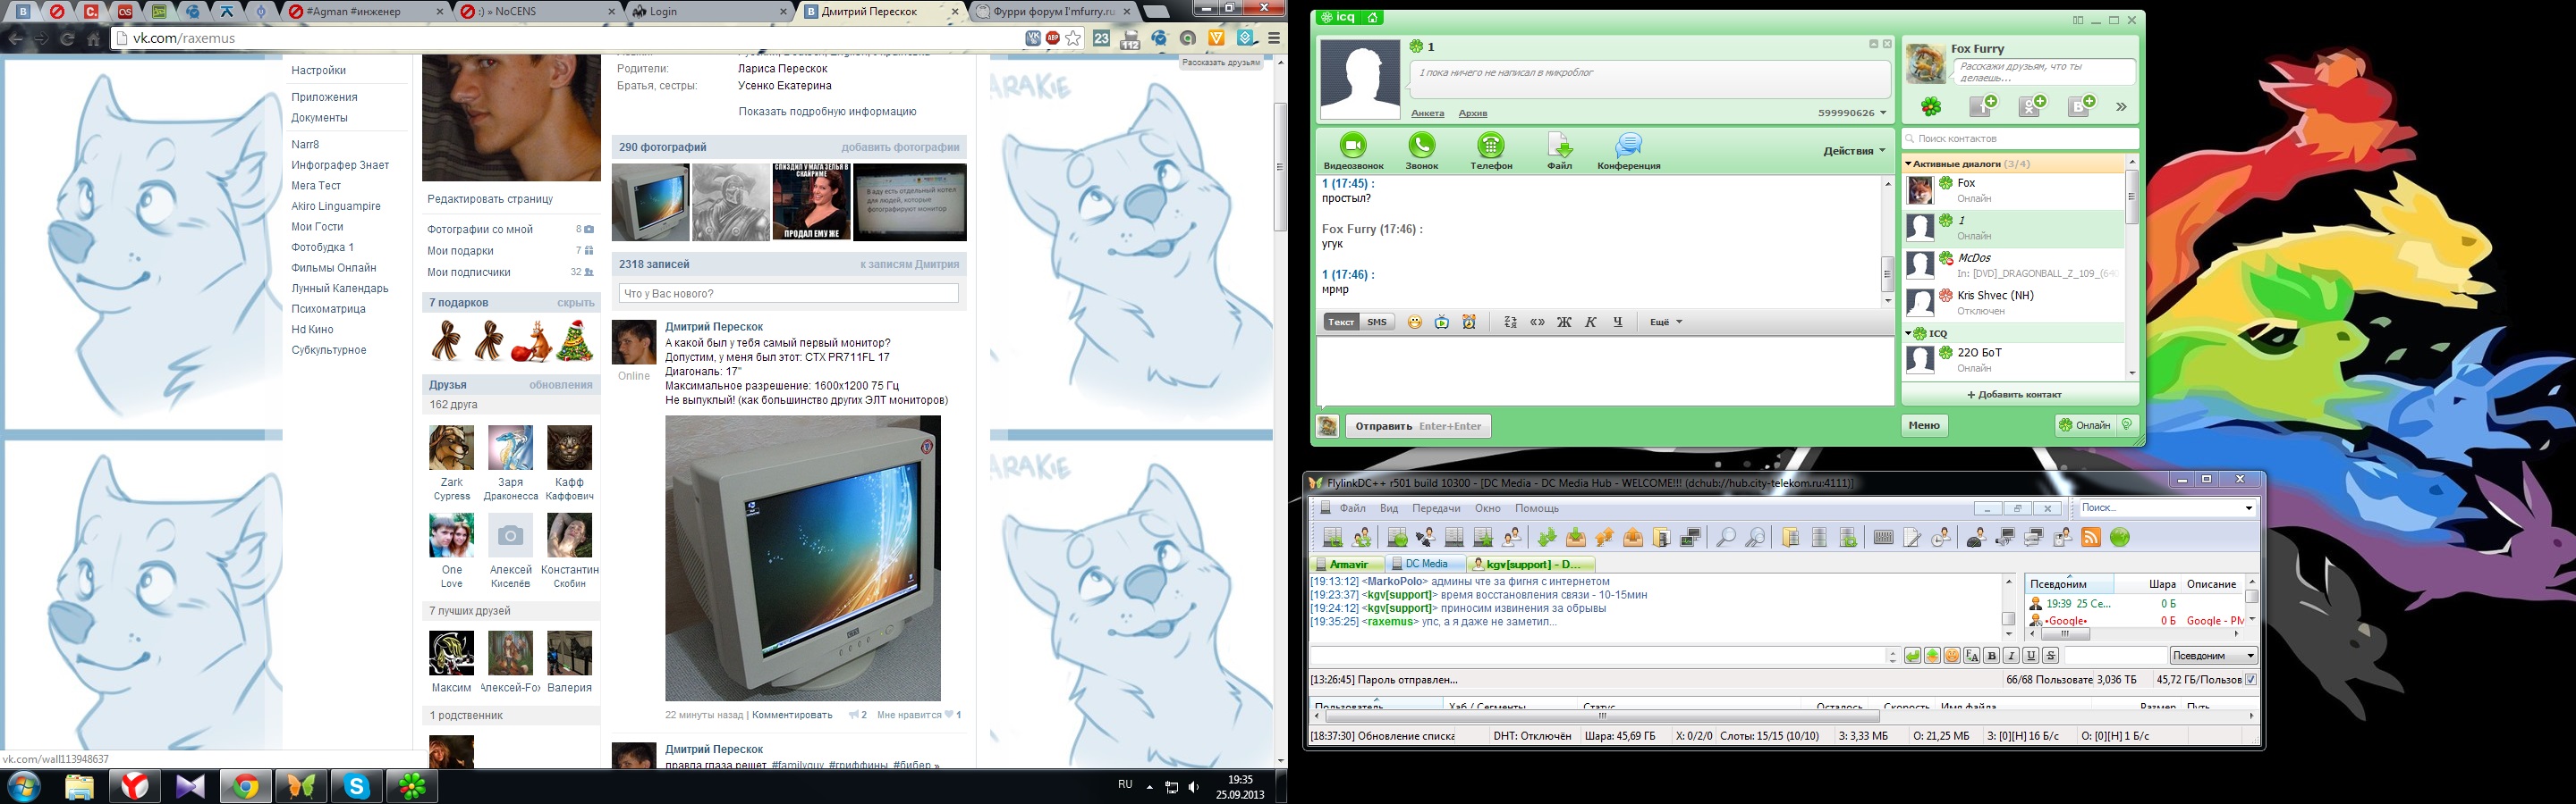Click the Поиск контактов search field

tap(2018, 138)
